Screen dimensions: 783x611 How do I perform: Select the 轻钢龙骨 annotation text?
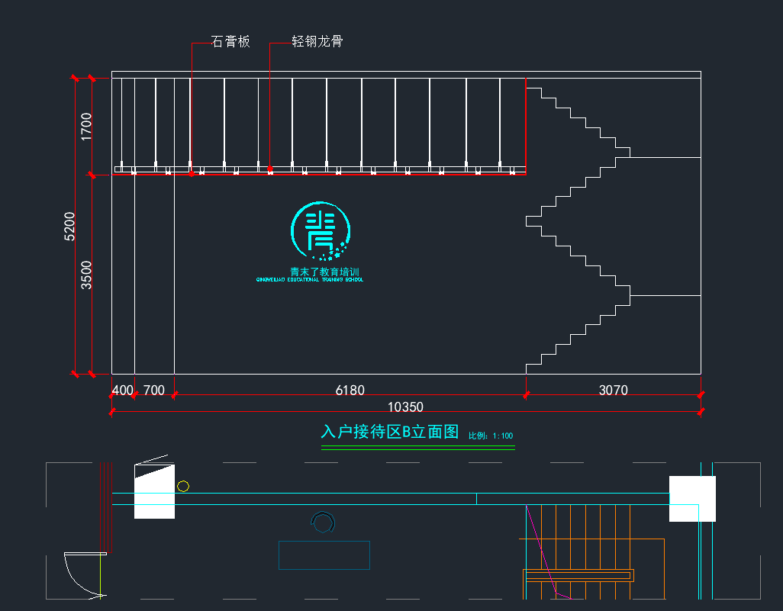(317, 42)
